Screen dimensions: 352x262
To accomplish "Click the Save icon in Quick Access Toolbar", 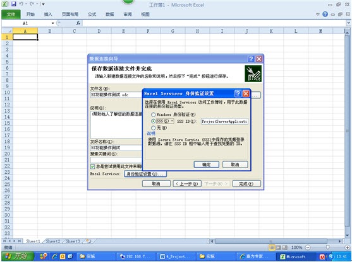I will tap(14, 4).
